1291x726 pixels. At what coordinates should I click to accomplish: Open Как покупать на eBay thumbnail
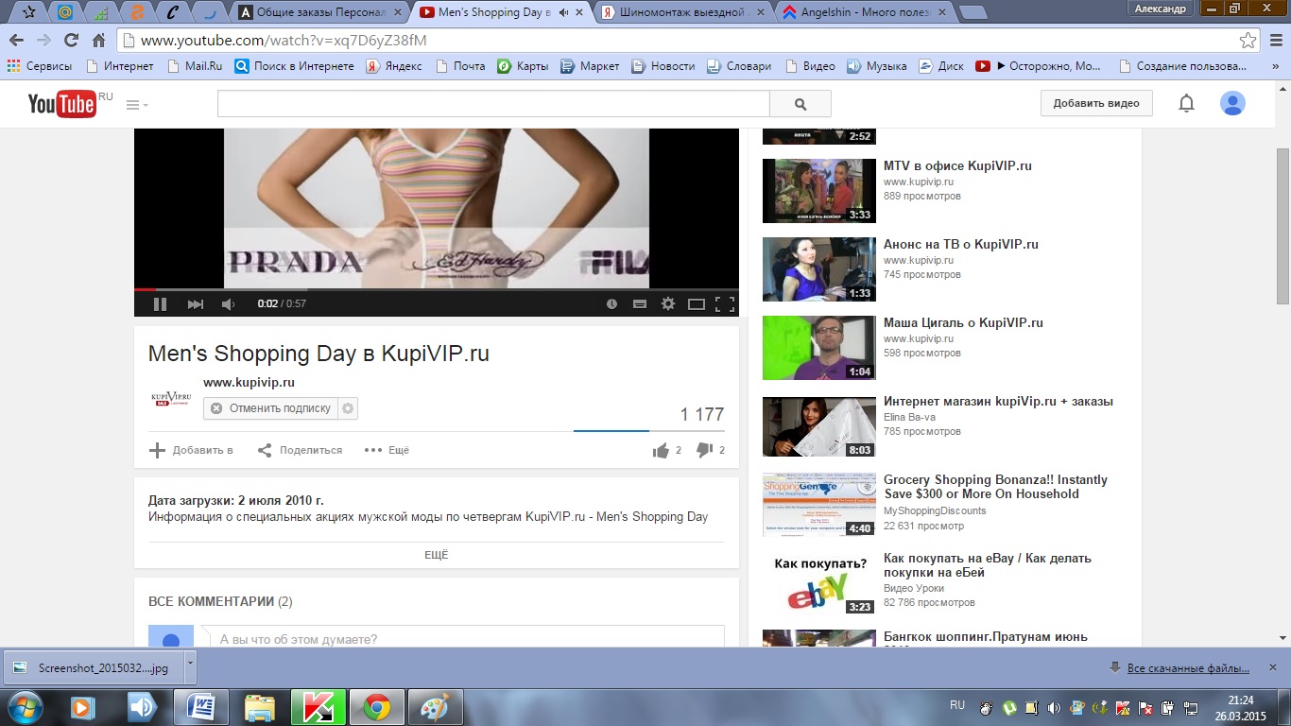coord(818,583)
